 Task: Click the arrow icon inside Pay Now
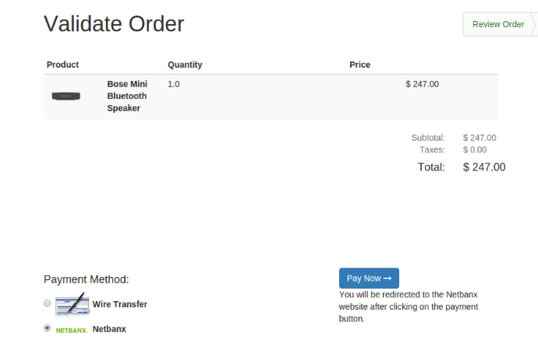pyautogui.click(x=388, y=279)
